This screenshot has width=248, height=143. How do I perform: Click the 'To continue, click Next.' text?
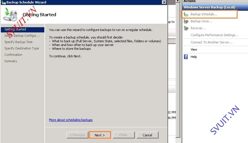[x=65, y=56]
